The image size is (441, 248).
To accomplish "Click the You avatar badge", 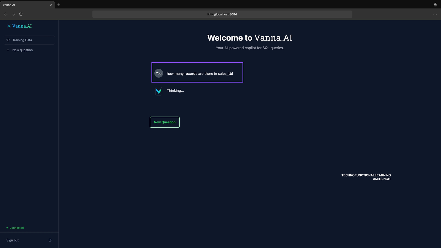I will click(x=159, y=73).
